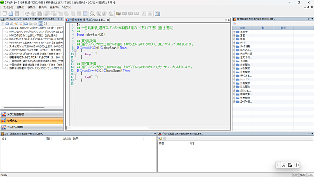Click the sort order icon in file manager toolbar

point(45,24)
